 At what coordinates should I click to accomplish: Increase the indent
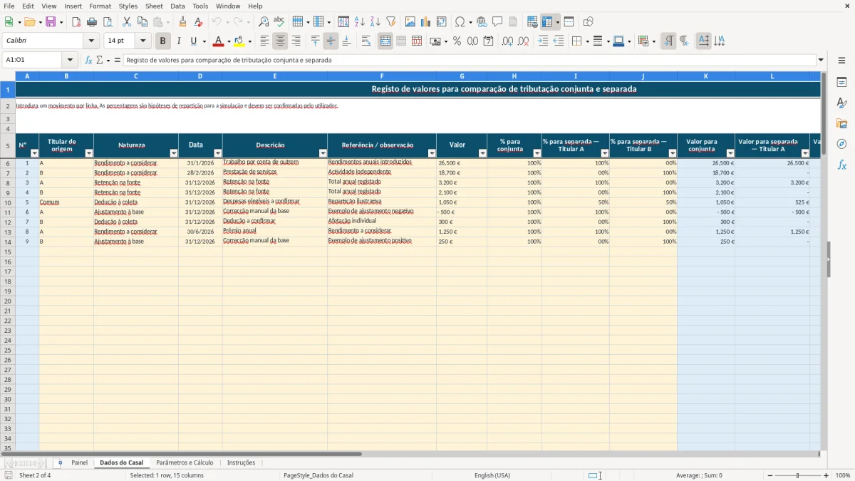(543, 41)
